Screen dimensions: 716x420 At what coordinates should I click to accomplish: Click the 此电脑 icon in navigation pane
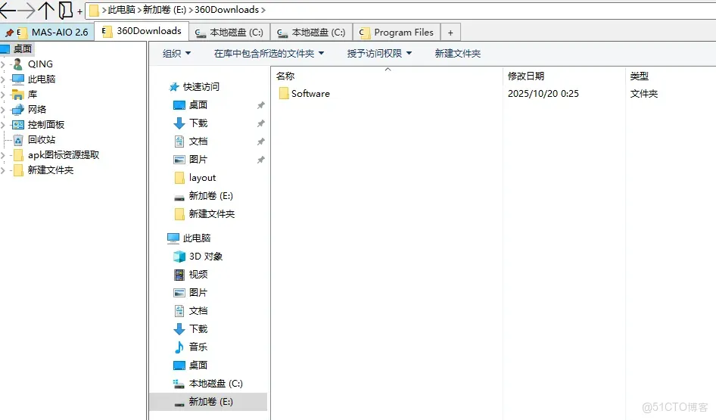pos(173,238)
